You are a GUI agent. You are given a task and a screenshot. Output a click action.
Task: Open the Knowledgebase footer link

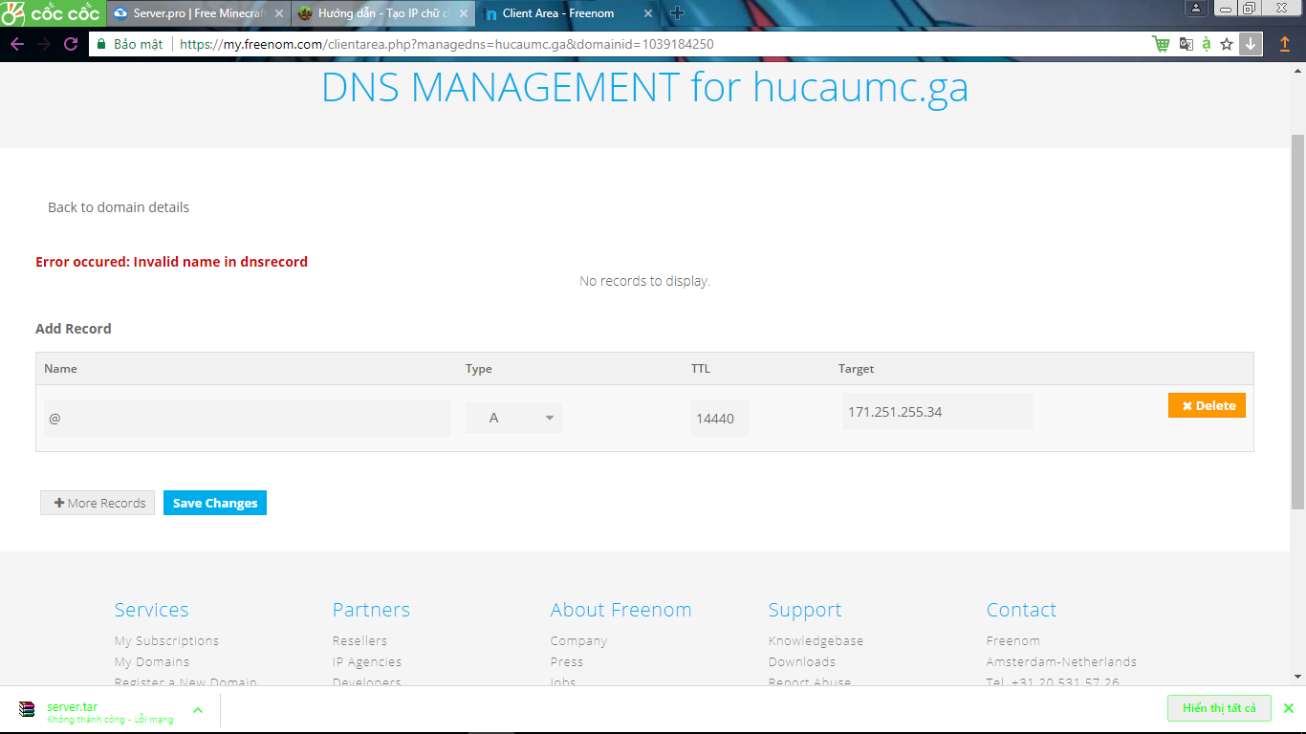point(816,640)
